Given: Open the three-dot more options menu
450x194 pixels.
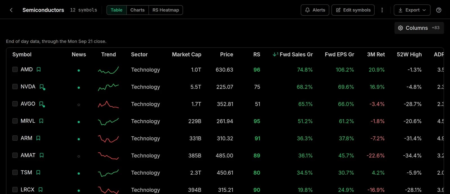Looking at the screenshot, I should [x=382, y=10].
